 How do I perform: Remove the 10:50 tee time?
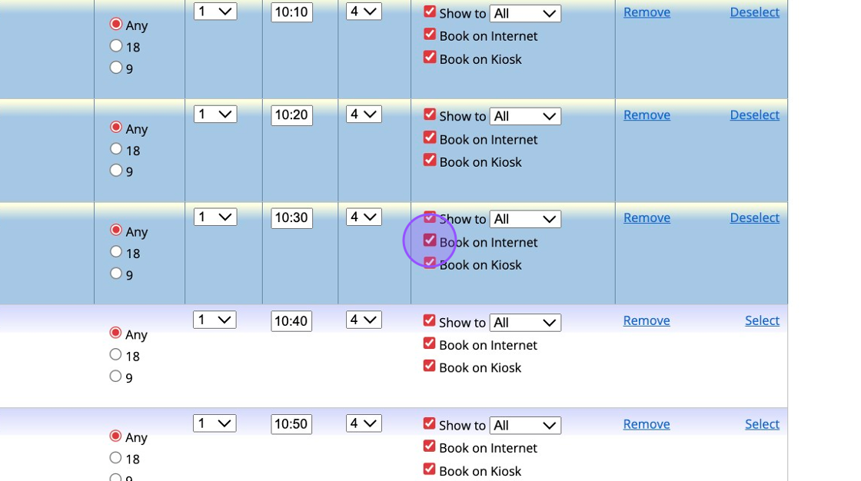click(x=647, y=424)
